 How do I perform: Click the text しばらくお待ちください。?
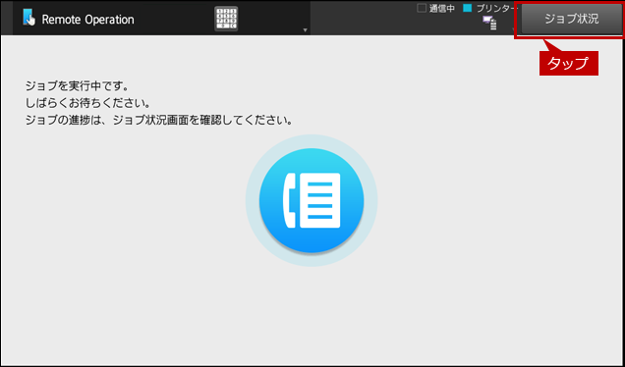(87, 103)
